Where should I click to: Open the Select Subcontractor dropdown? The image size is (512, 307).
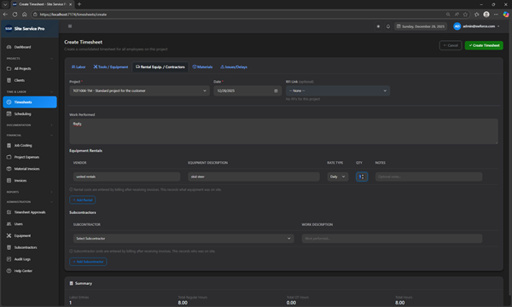click(183, 239)
